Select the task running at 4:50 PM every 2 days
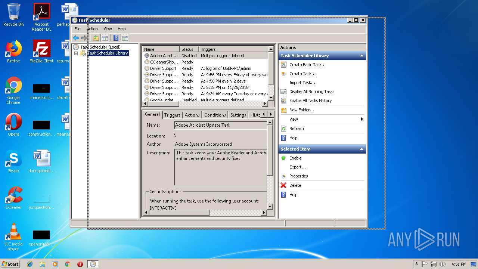478x269 pixels. 205,81
